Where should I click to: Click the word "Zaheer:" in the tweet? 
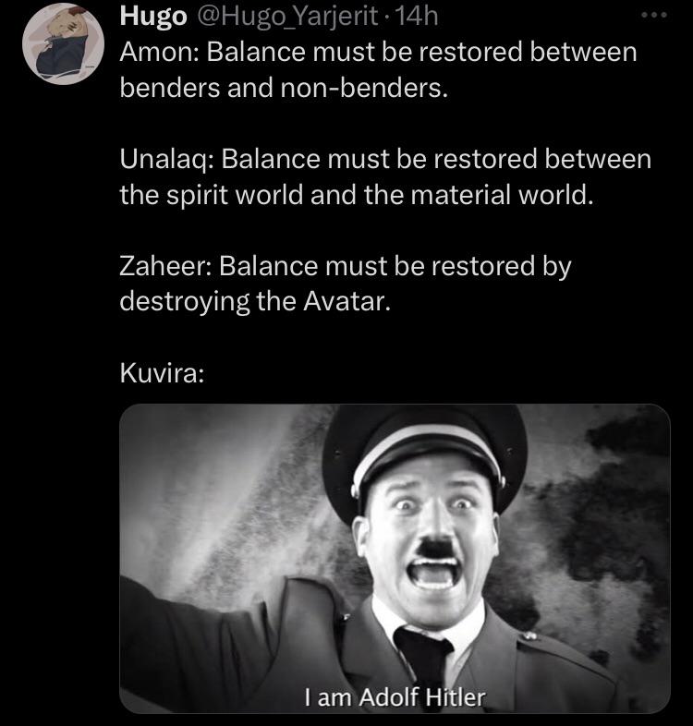165,266
